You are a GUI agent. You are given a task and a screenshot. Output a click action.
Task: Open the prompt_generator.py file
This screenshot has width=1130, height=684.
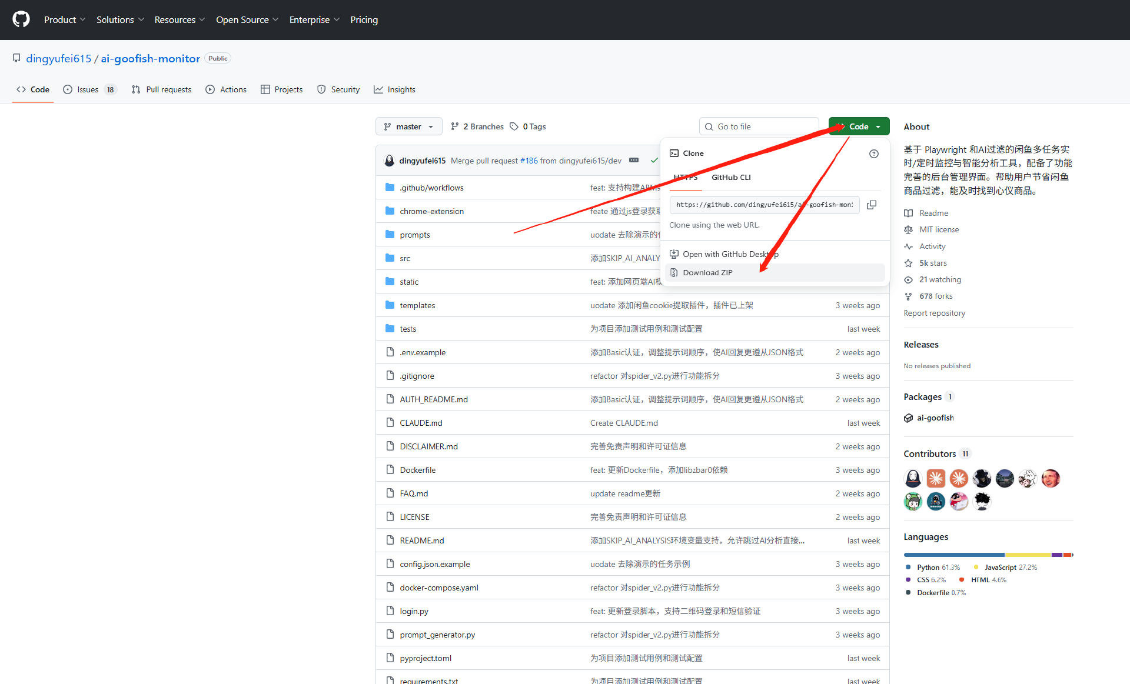point(437,635)
